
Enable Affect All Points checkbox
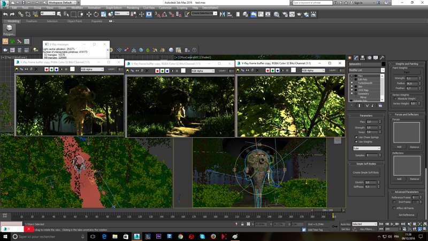(394, 208)
